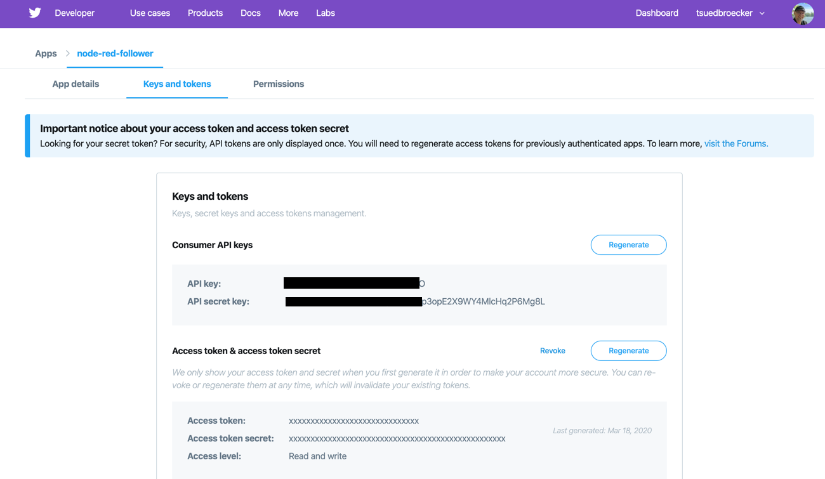Screen dimensions: 825x479
Task: Click the 'API key:' label
Action: tap(204, 284)
